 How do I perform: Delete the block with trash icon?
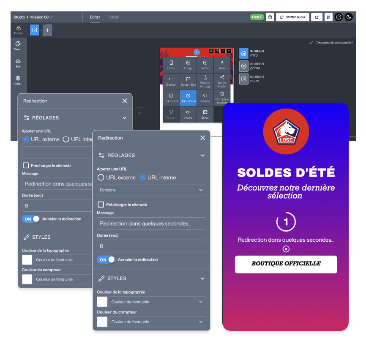click(x=211, y=51)
